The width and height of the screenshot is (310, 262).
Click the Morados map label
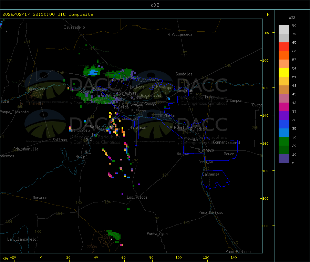[x=40, y=198]
